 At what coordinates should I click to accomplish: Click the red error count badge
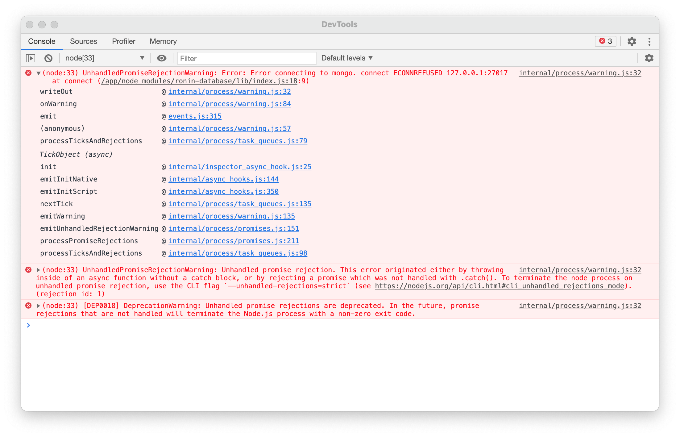[605, 41]
